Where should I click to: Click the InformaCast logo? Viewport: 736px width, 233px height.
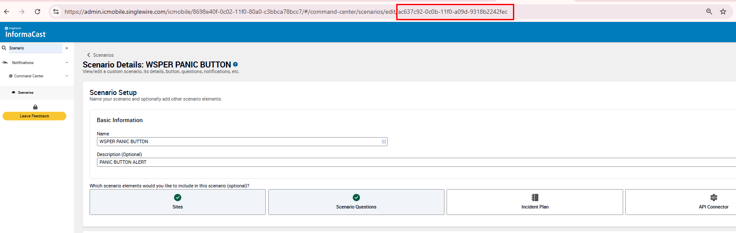click(x=25, y=33)
